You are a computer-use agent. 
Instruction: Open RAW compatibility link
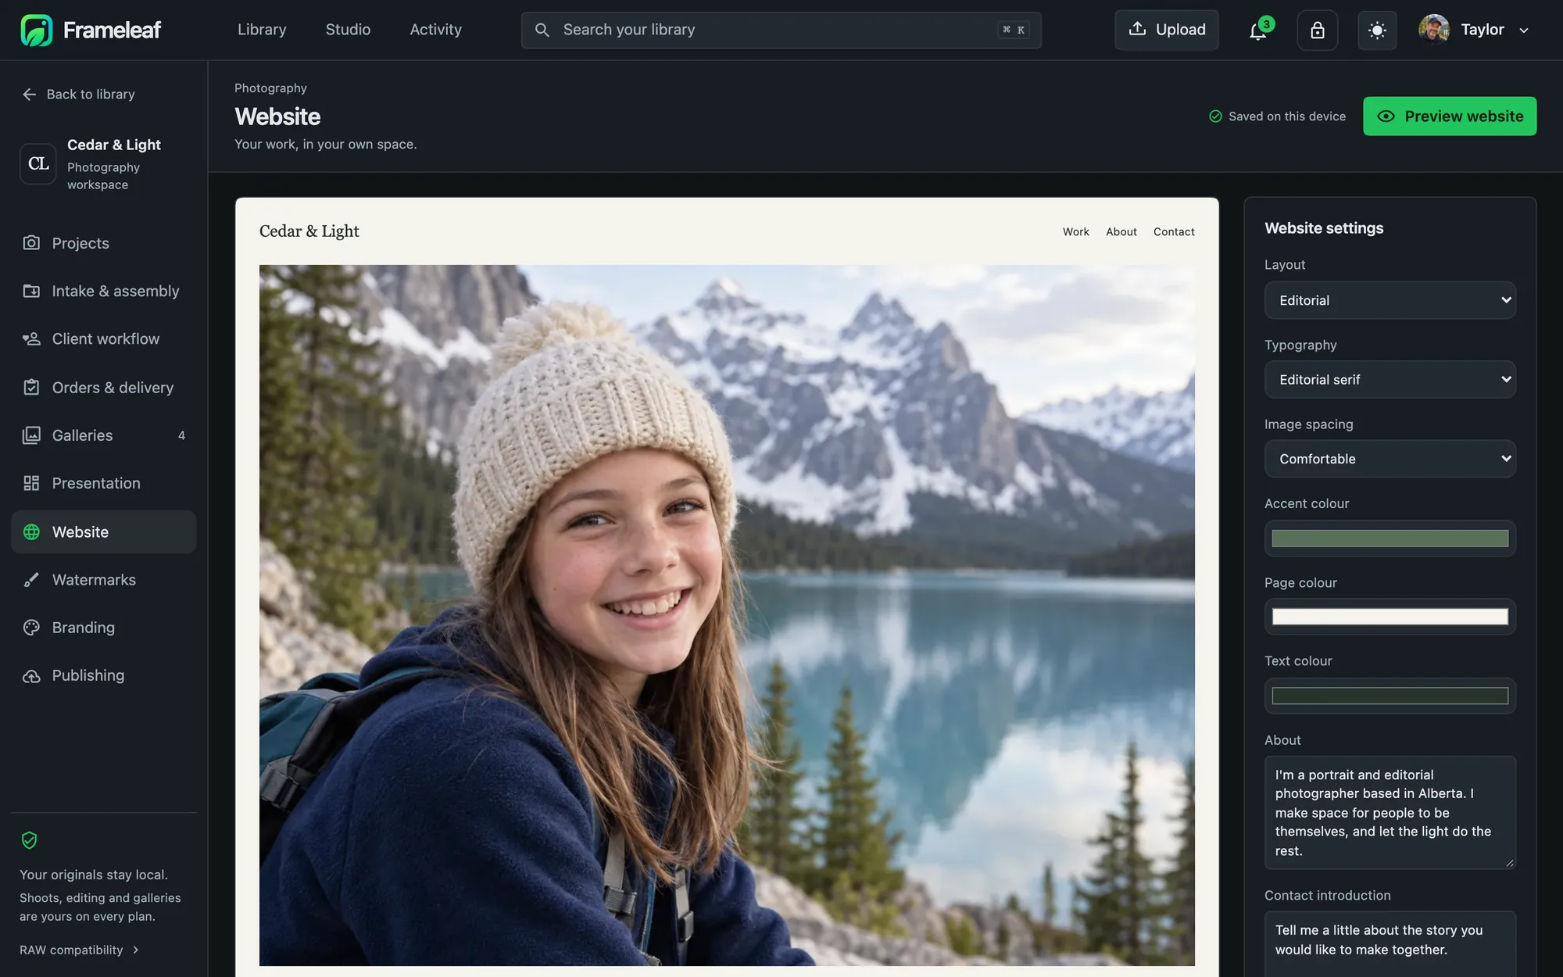point(79,950)
